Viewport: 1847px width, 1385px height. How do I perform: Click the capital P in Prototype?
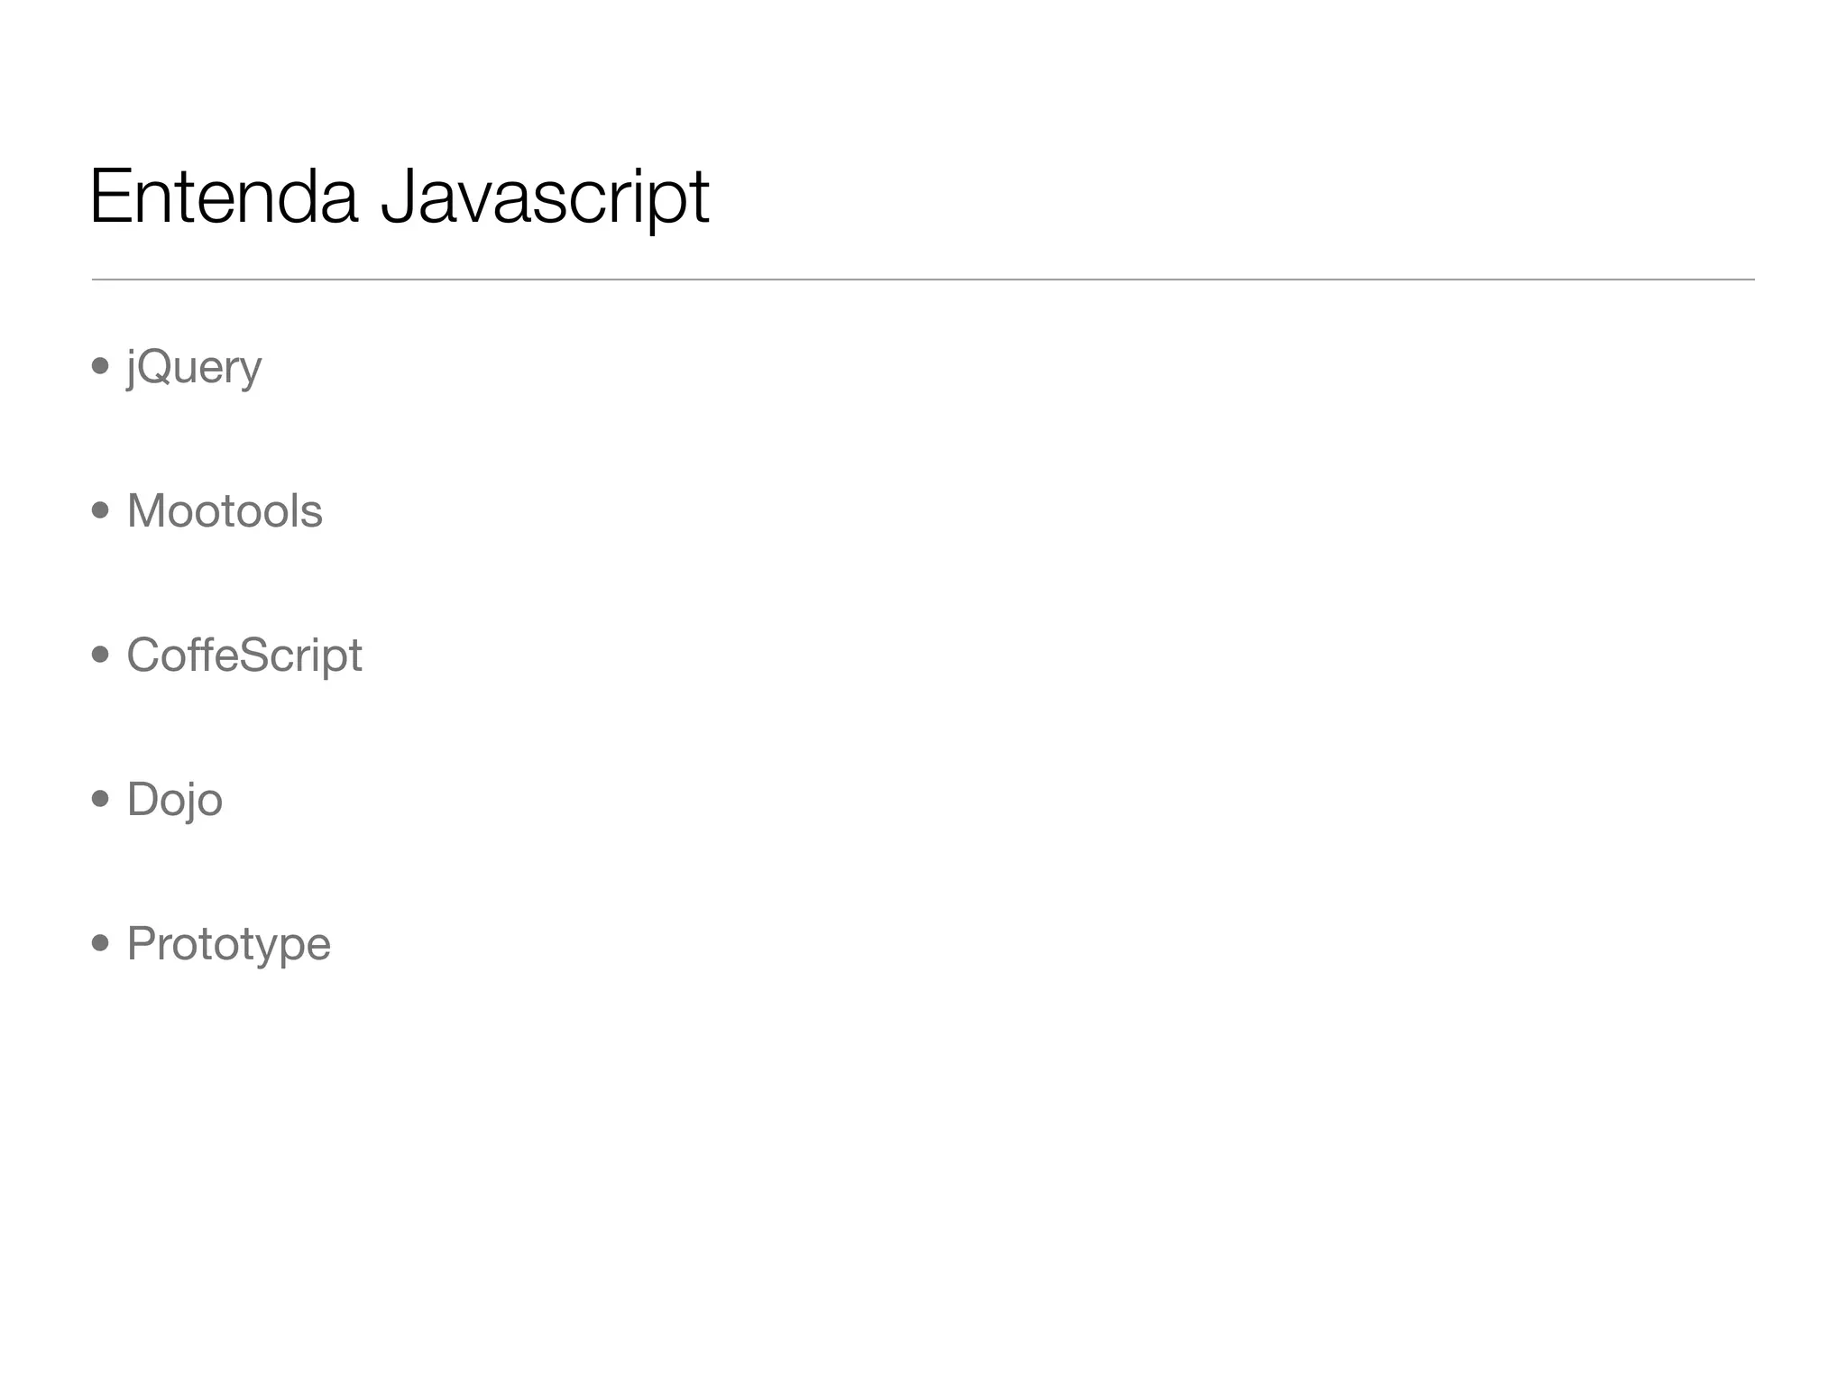[142, 943]
